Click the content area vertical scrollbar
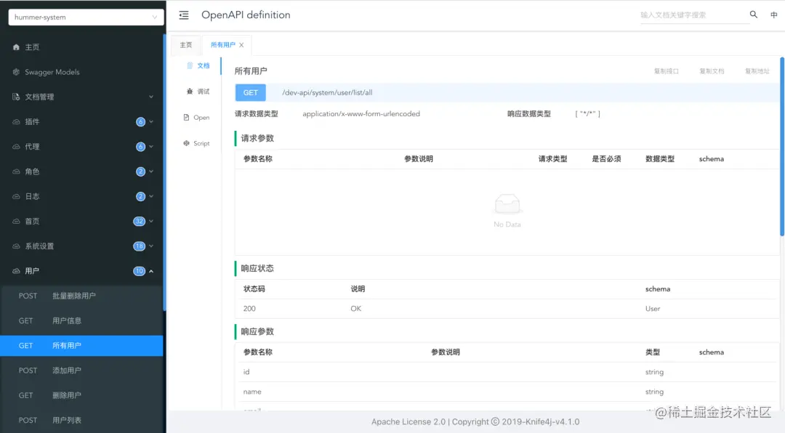The height and width of the screenshot is (433, 785). [782, 146]
